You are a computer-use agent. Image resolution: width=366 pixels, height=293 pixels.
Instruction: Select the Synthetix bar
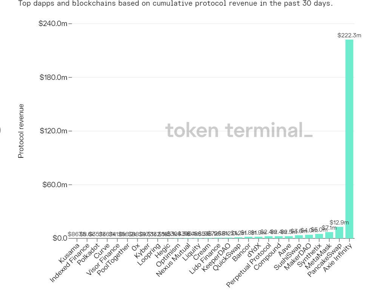319,236
